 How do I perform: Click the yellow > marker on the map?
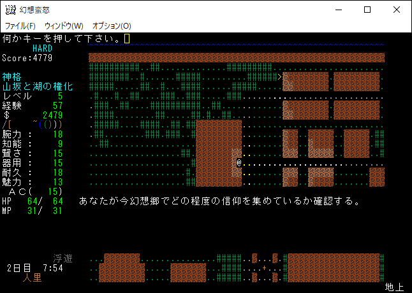[x=279, y=76]
